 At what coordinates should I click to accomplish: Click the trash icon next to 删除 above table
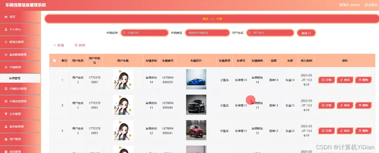[x=76, y=45]
